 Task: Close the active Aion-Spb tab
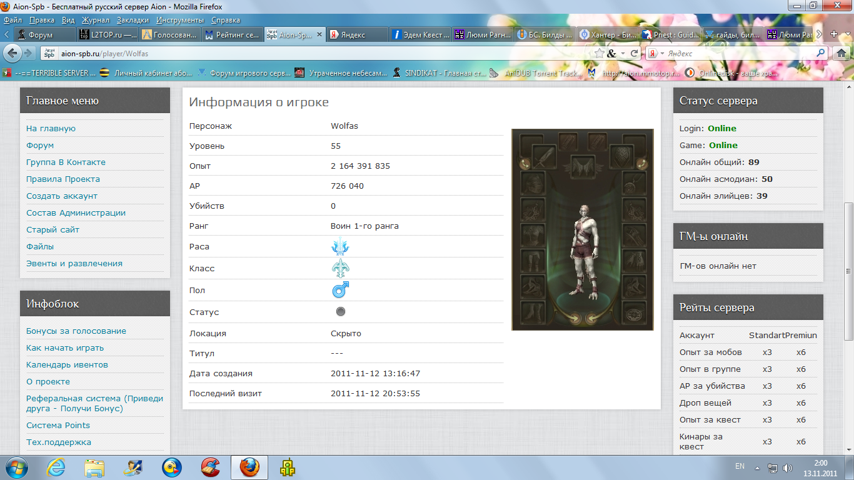pyautogui.click(x=319, y=34)
